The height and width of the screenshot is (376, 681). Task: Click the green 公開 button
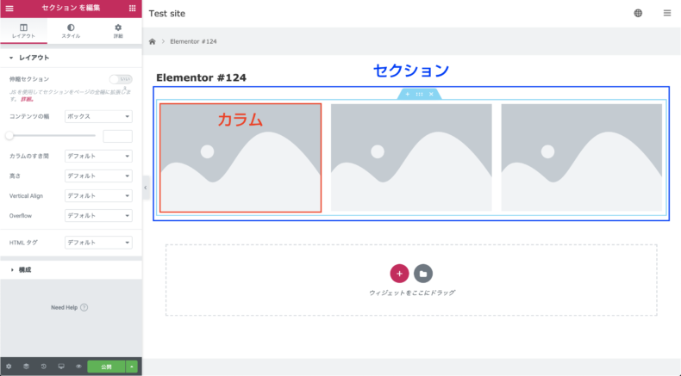tap(106, 367)
